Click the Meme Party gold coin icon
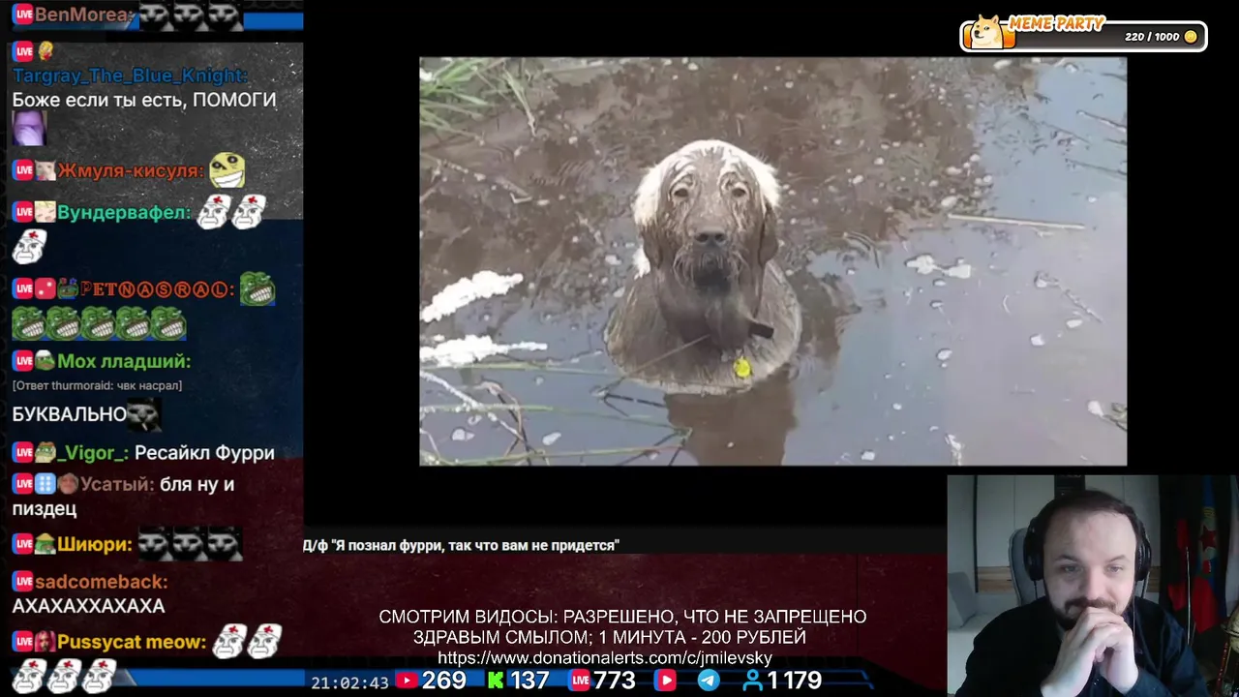Viewport: 1239px width, 697px height. [x=1191, y=37]
